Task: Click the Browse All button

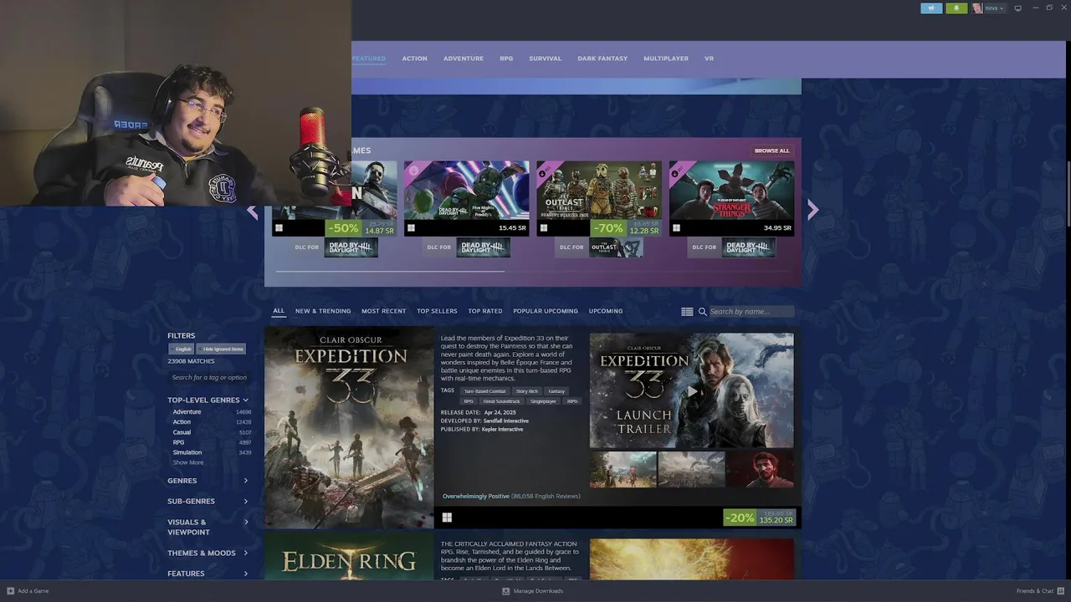Action: 771,150
